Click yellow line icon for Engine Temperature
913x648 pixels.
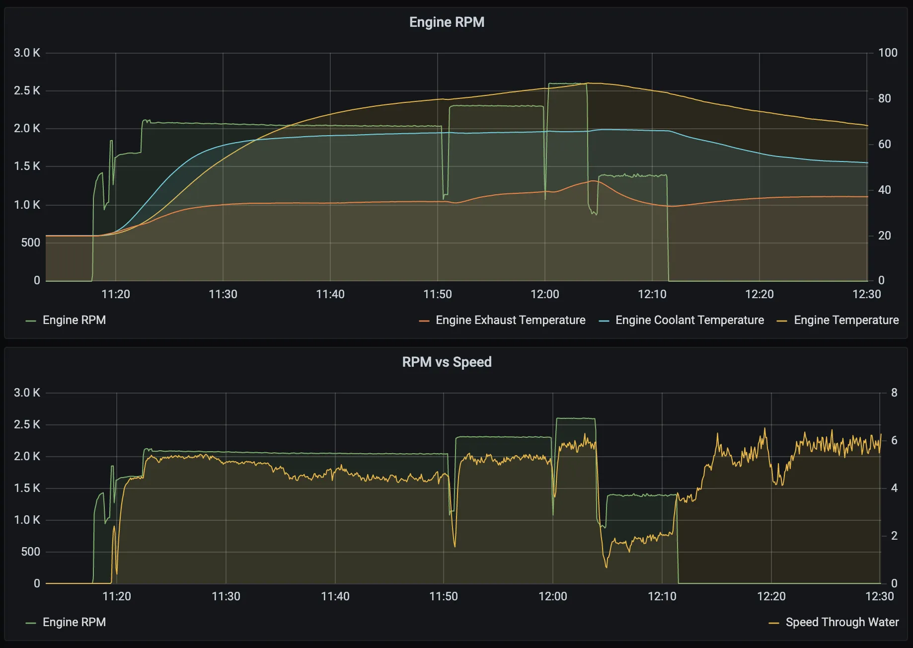click(782, 321)
